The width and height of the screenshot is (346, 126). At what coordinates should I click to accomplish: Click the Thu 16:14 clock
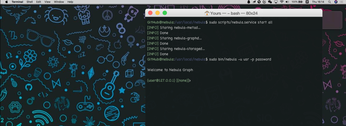tap(318, 2)
